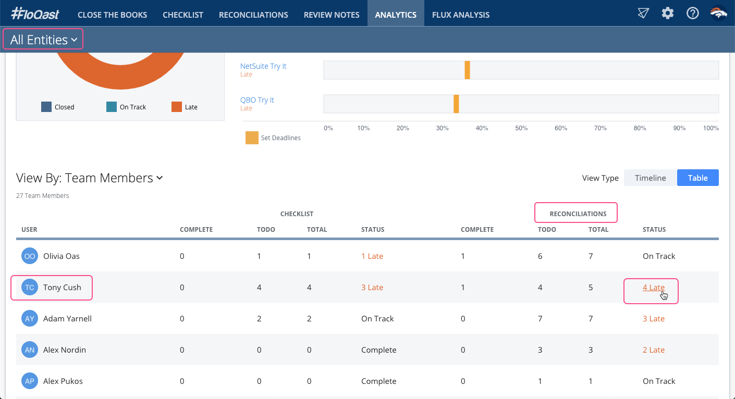This screenshot has width=735, height=399.
Task: Go to Close the Books tab
Action: click(113, 15)
